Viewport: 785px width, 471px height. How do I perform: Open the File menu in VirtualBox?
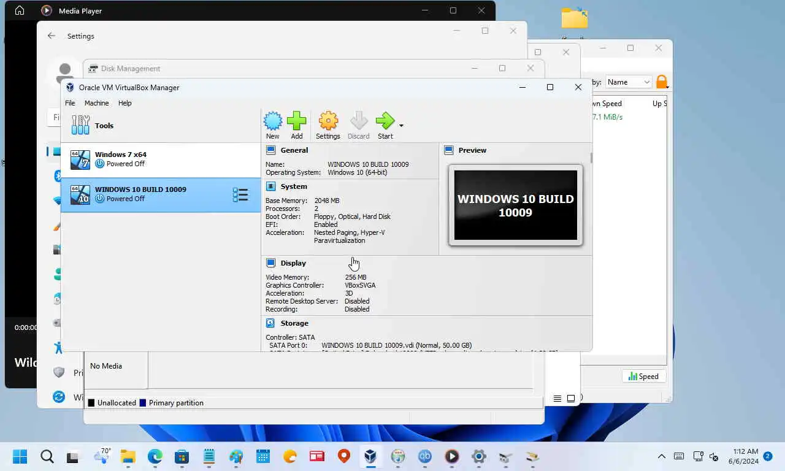point(70,103)
